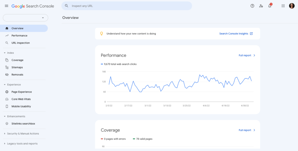Click the blue total web search clicks legend

coord(119,64)
